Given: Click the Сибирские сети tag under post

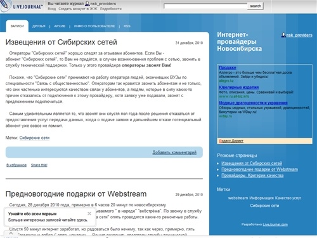Looking at the screenshot, I should 34,138.
